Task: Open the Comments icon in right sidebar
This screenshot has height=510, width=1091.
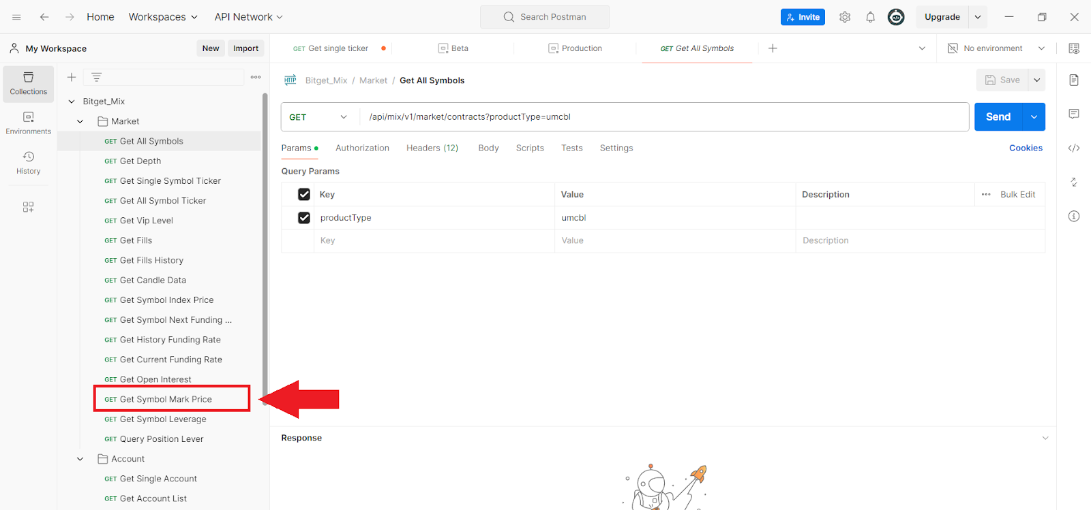Action: click(x=1074, y=114)
